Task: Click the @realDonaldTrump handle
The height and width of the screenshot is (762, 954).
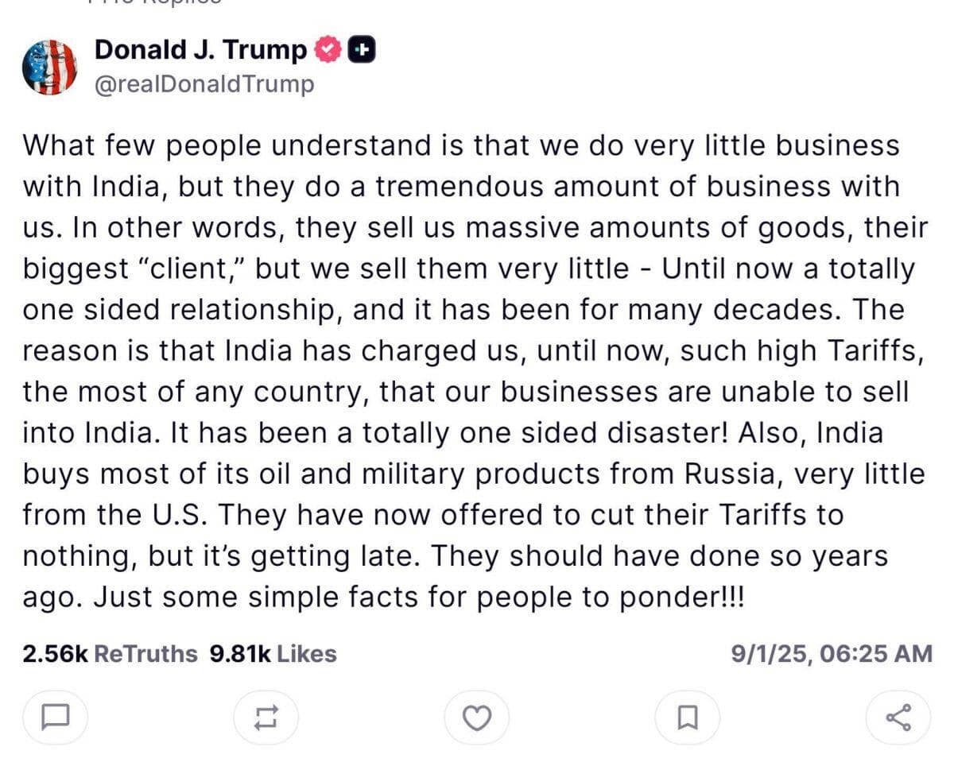Action: click(204, 84)
